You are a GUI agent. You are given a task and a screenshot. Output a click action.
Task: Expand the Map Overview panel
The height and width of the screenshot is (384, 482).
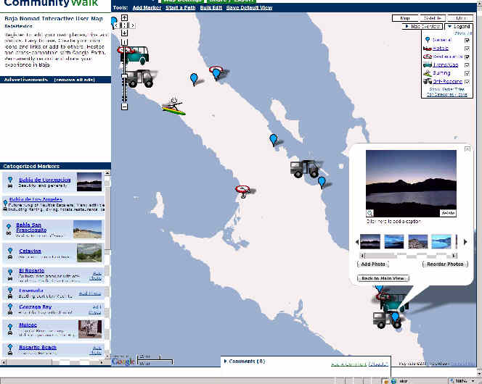pyautogui.click(x=422, y=27)
